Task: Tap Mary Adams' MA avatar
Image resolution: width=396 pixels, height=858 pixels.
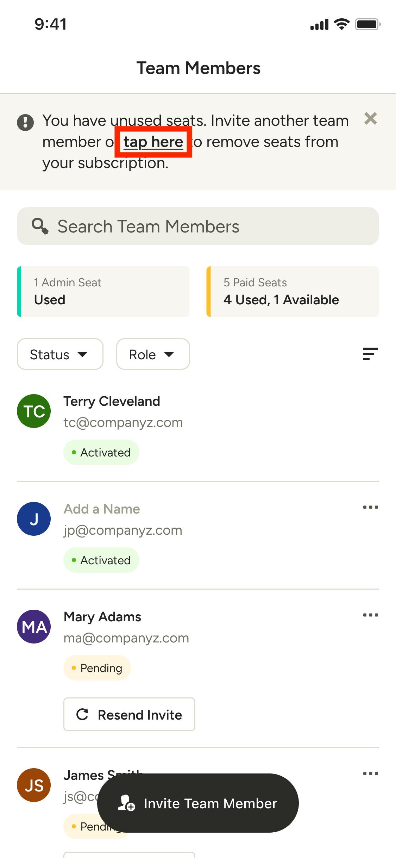Action: pyautogui.click(x=34, y=627)
